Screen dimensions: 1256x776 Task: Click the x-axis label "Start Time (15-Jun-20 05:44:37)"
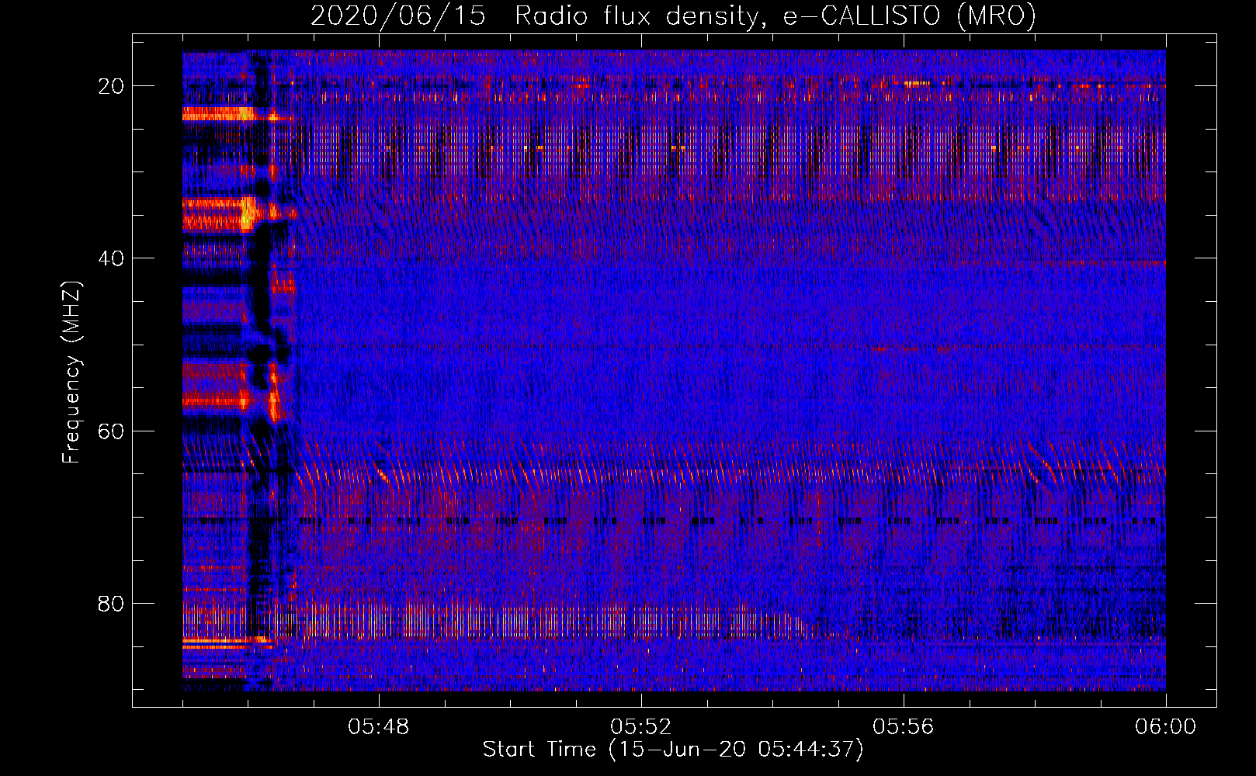(673, 750)
